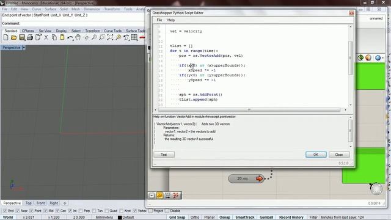
Task: Click Close in Python Script Editor
Action: click(339, 155)
